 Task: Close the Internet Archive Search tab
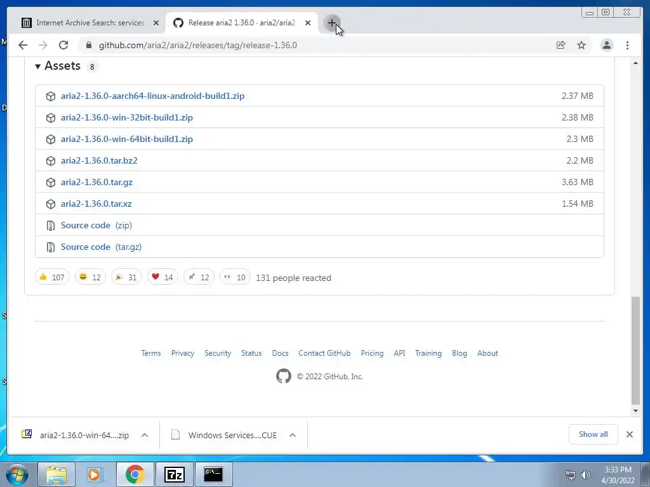pyautogui.click(x=156, y=23)
